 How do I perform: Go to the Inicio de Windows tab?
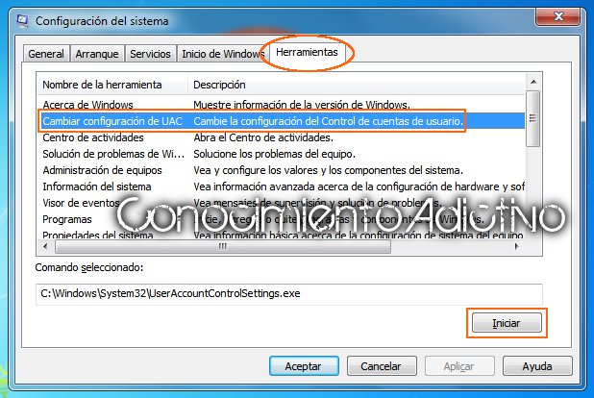pos(223,54)
